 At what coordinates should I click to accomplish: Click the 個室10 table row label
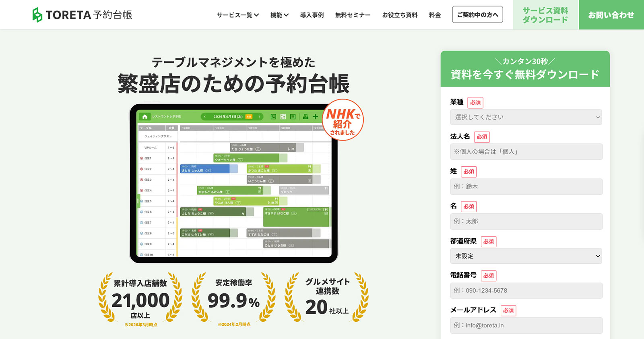point(149,255)
